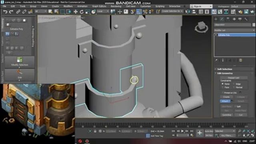The height and width of the screenshot is (144, 256).
Task: Open the Modifiers menu
Action: tap(68, 6)
